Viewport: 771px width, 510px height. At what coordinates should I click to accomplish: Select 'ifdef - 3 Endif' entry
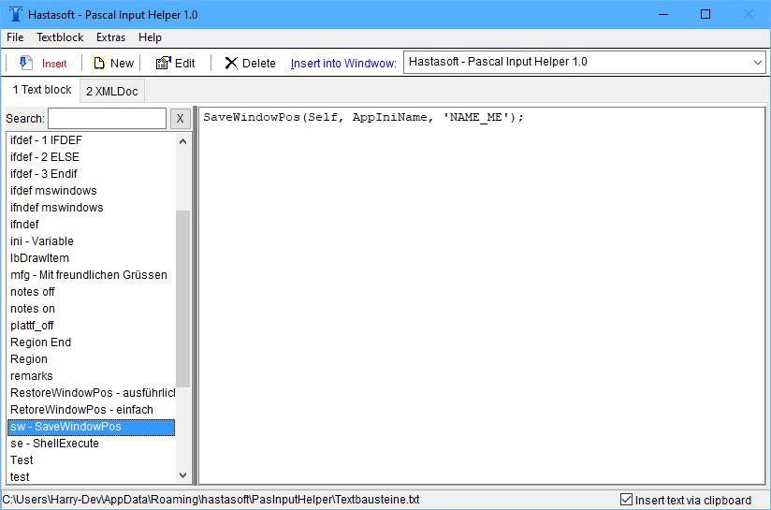coord(92,174)
